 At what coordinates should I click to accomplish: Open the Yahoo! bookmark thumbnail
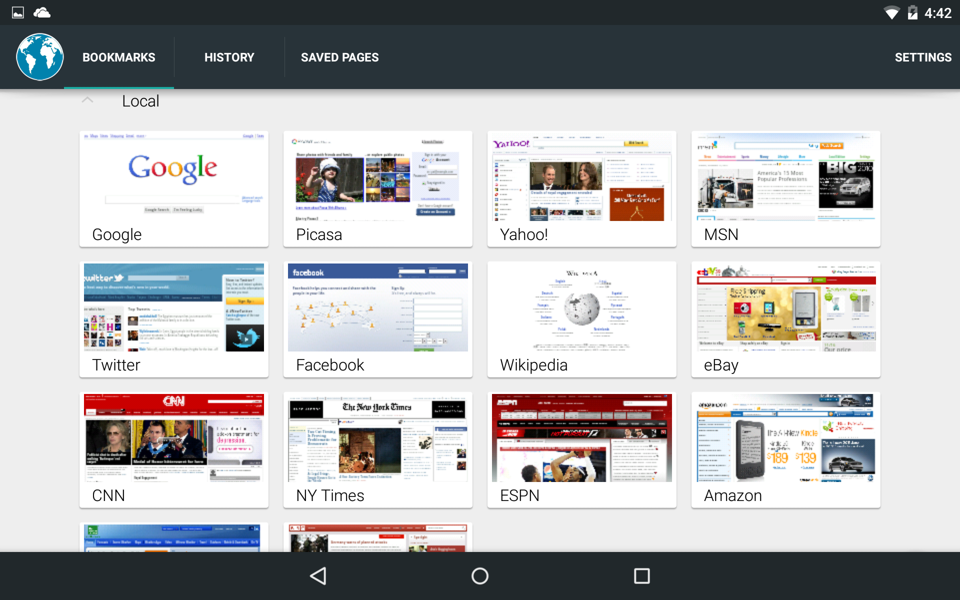pos(582,177)
